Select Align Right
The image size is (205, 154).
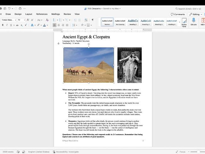coord(63,25)
